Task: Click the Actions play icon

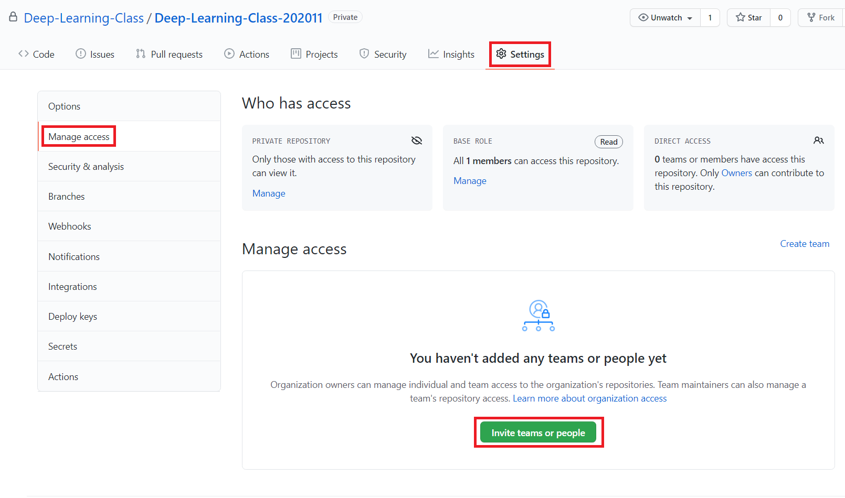Action: click(229, 53)
